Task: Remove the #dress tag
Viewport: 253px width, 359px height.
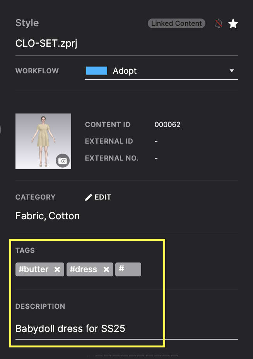Action: coord(106,269)
